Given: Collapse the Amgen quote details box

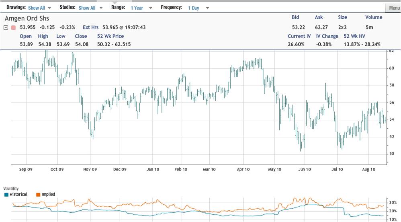Looking at the screenshot, I should pyautogui.click(x=6, y=27).
